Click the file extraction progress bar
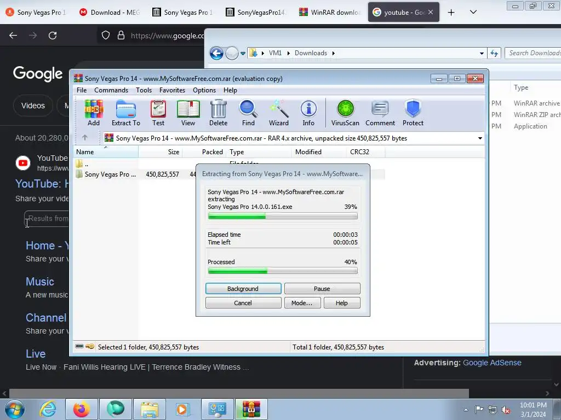This screenshot has height=420, width=561. pyautogui.click(x=283, y=215)
